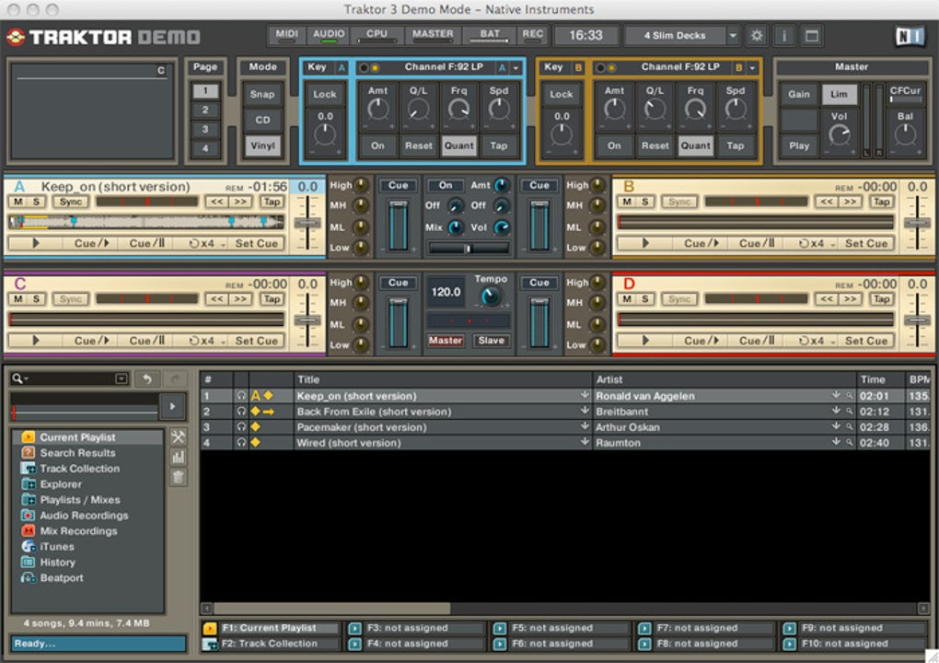Open preferences with the gear icon

[757, 36]
